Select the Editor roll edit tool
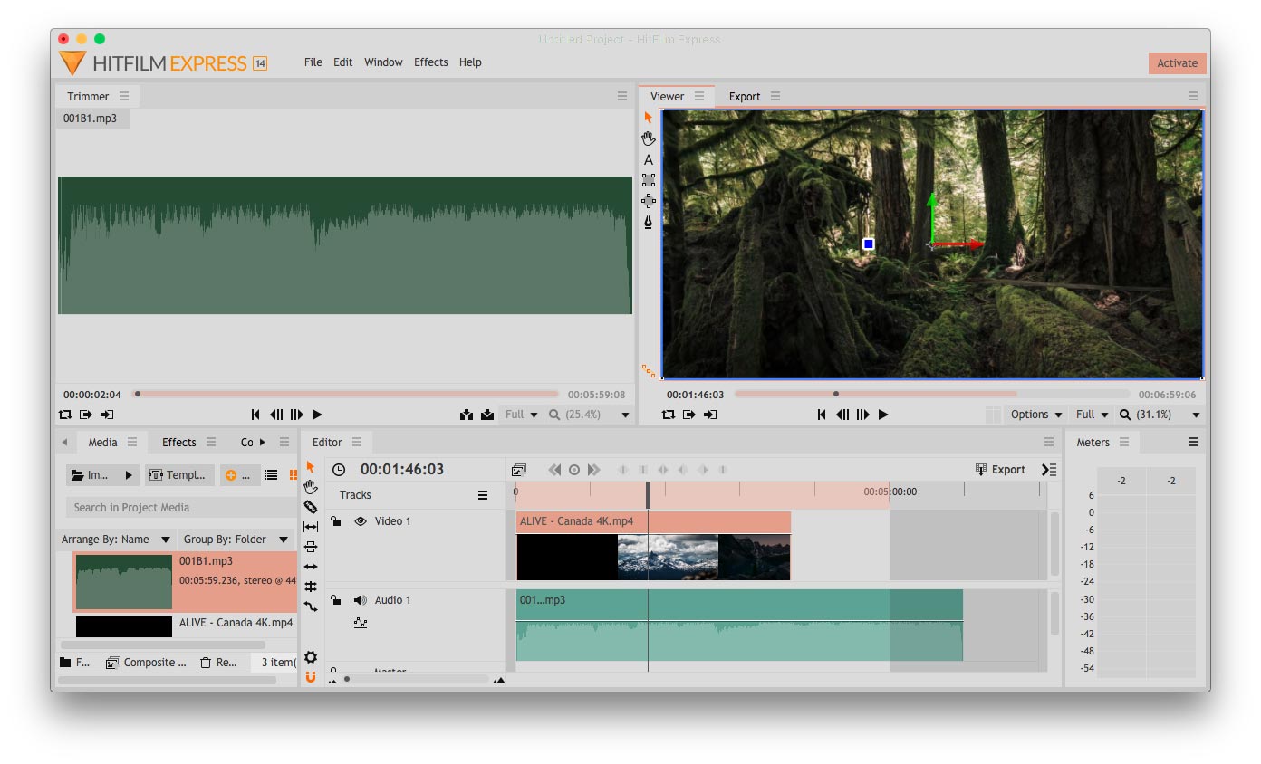The width and height of the screenshot is (1261, 764). pos(311,587)
